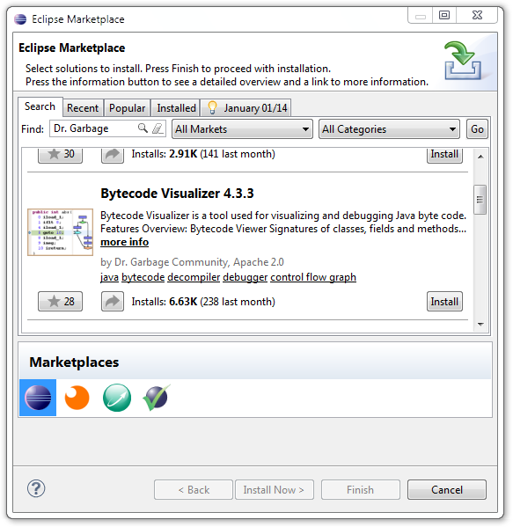This screenshot has height=527, width=513.
Task: Click the scrollbar down arrow
Action: pyautogui.click(x=480, y=325)
